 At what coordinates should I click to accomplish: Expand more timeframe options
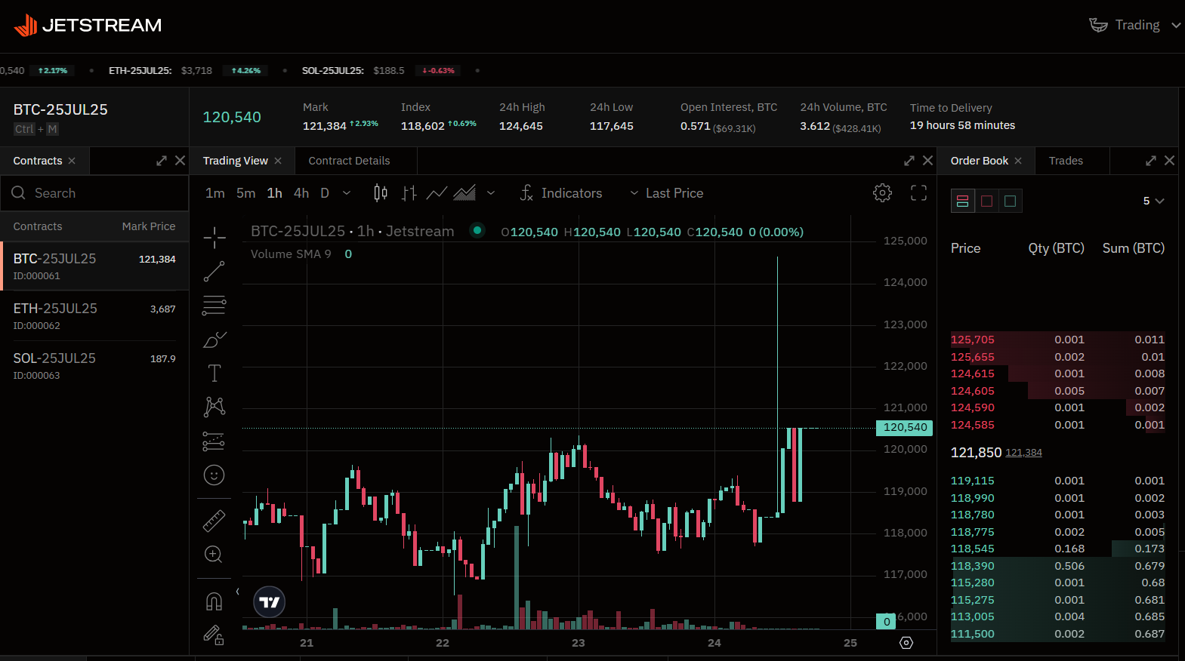347,193
